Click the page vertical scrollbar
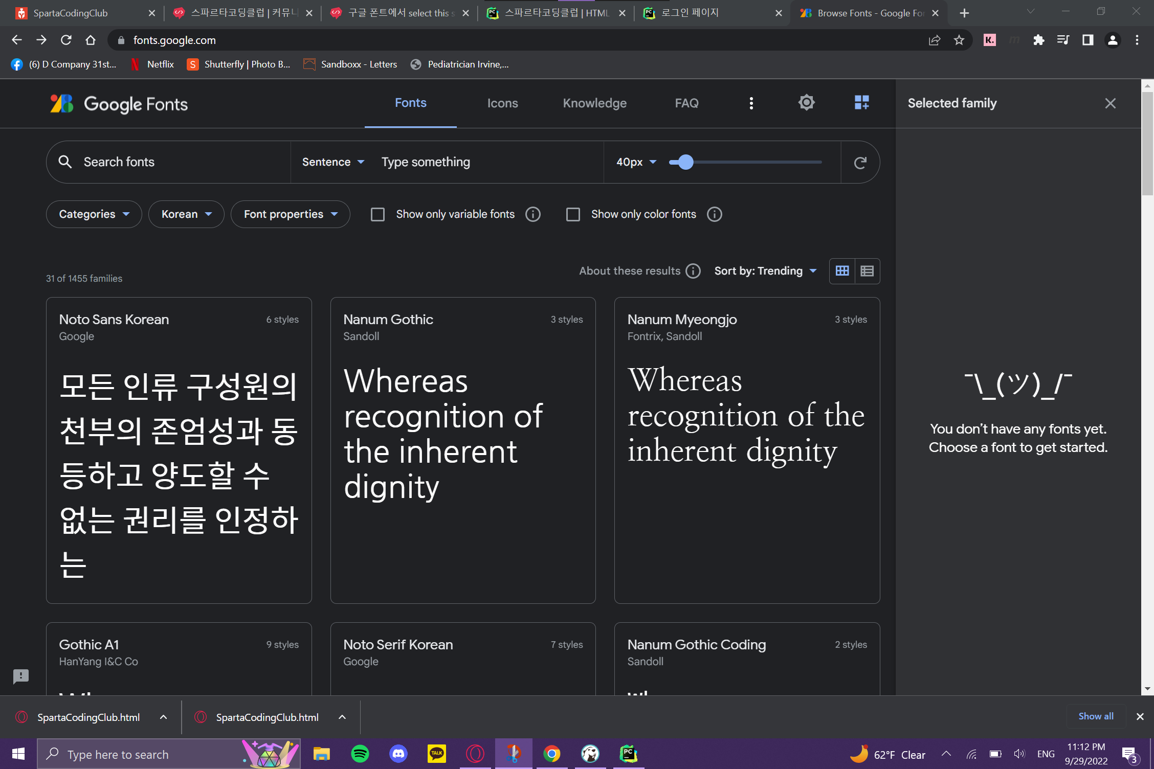Viewport: 1154px width, 769px height. 1147,143
